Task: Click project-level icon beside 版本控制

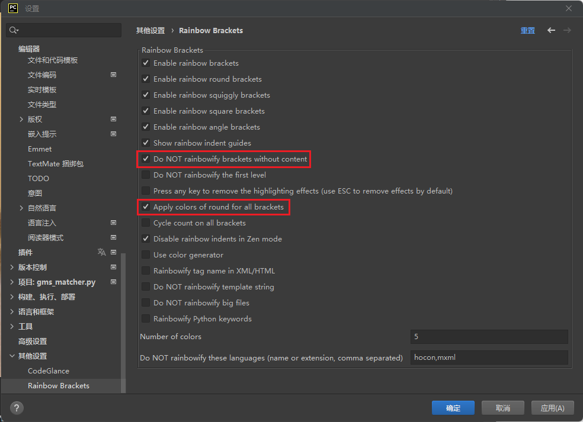Action: pos(113,267)
